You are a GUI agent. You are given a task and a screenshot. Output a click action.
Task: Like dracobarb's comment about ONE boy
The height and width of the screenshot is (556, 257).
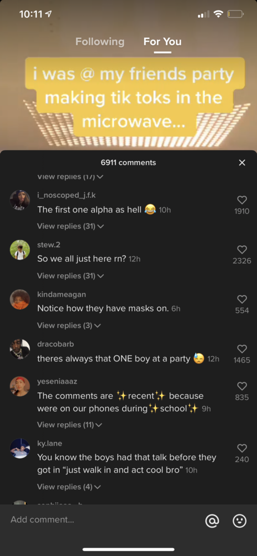242,349
